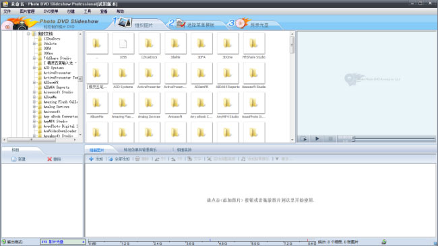Expand the Aiseesoft Studio node in folder tree
438x246 pixels.
click(x=34, y=92)
